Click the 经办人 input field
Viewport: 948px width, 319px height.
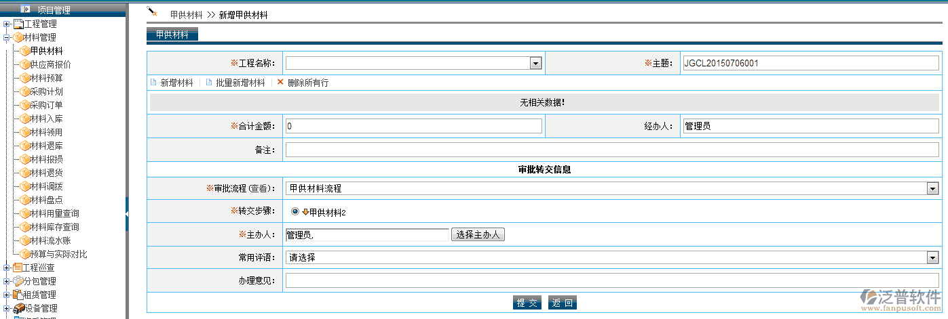(x=810, y=126)
